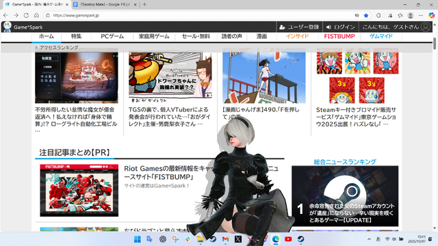Open the 漫画じゃんげま manga thumbnail
The image size is (438, 246).
pos(264,76)
